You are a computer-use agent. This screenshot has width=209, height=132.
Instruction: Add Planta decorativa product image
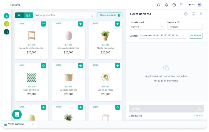click(105, 35)
